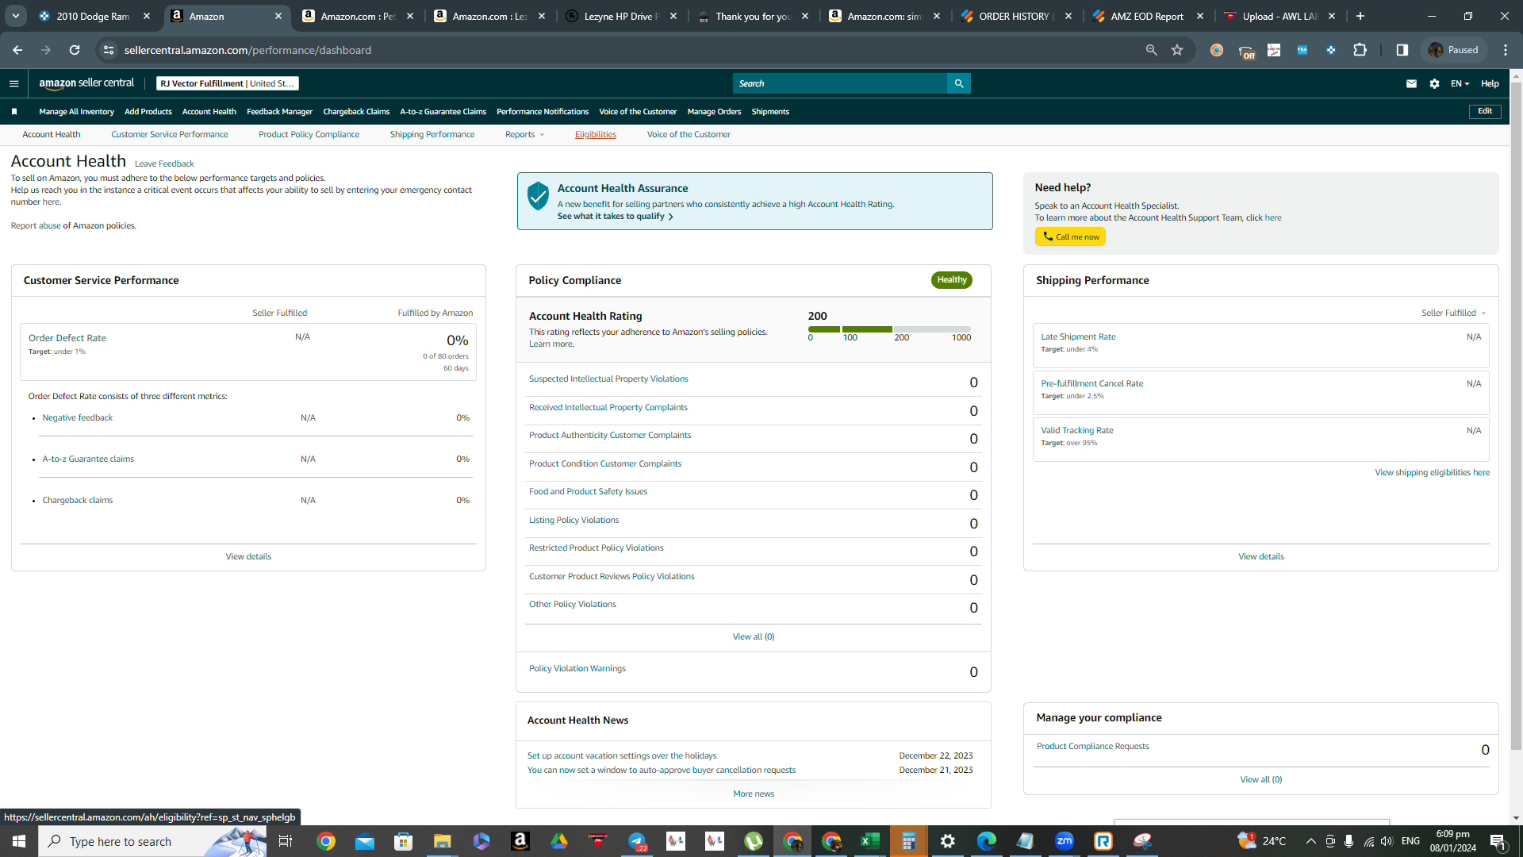Go back with the browser back arrow

point(17,50)
